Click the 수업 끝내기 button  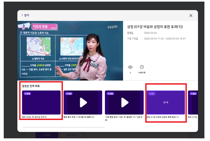point(72,135)
